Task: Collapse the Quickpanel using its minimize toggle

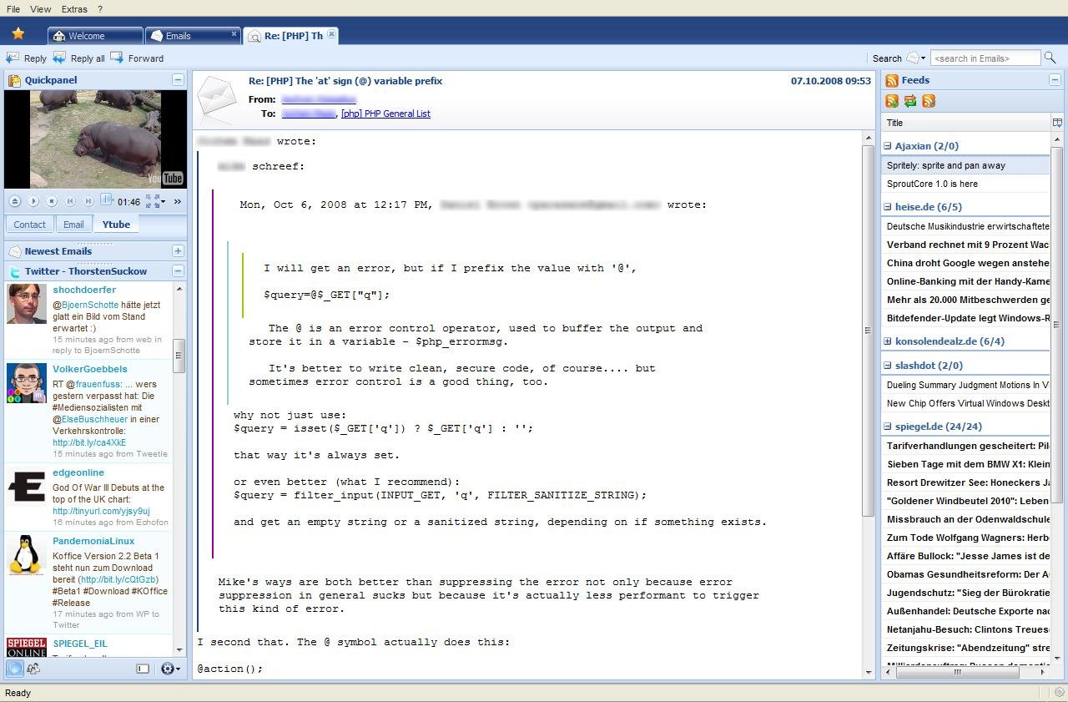Action: [178, 79]
